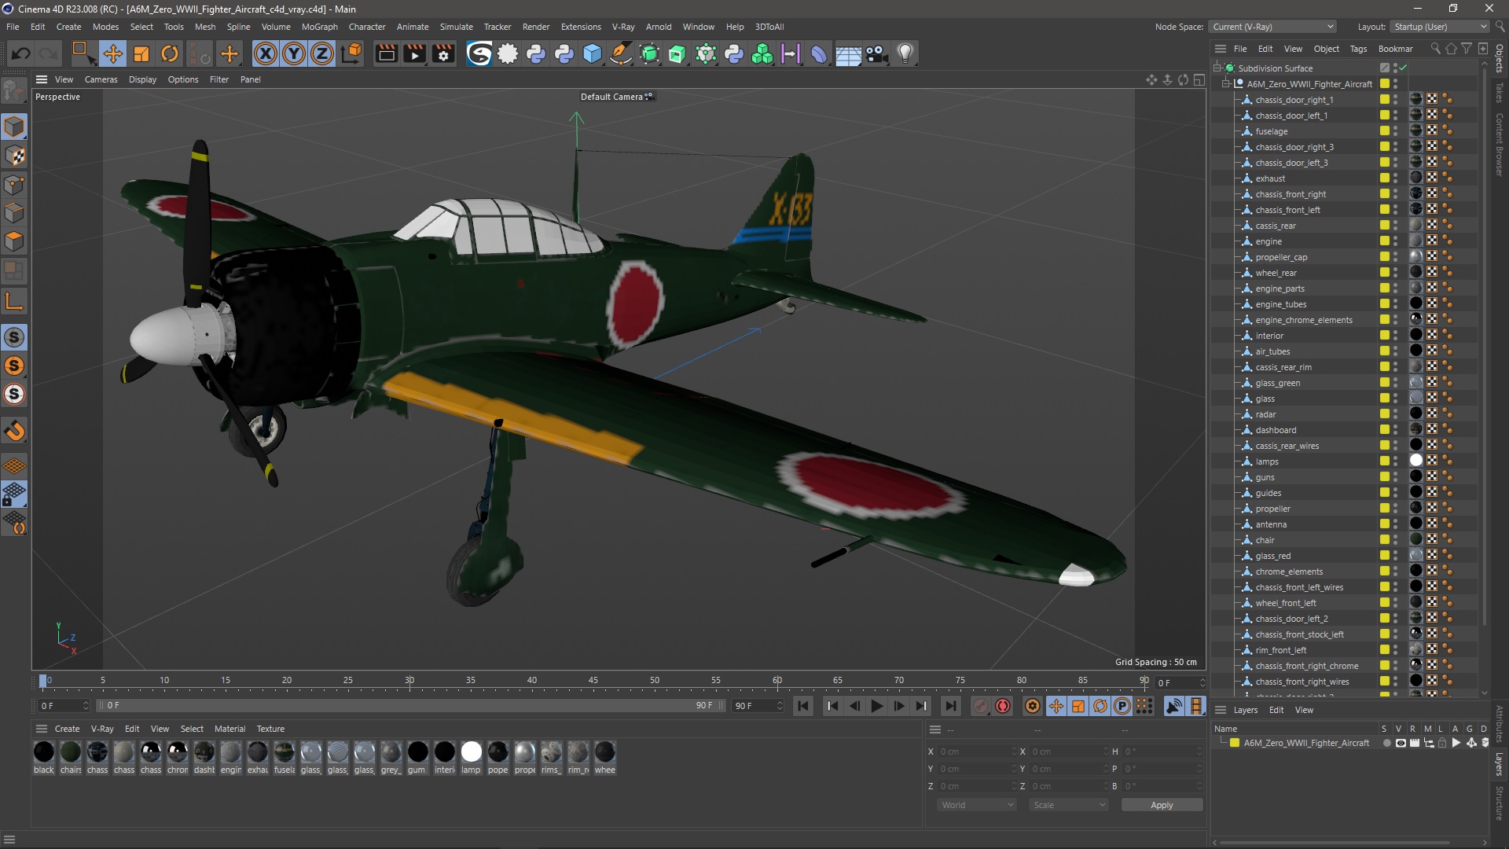This screenshot has width=1509, height=849.
Task: Toggle layer visible-in-editor eye icon
Action: coord(1401,743)
